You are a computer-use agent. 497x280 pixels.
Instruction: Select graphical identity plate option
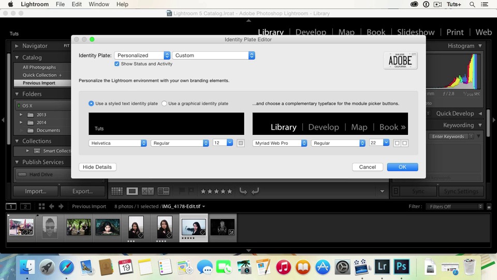pos(164,104)
